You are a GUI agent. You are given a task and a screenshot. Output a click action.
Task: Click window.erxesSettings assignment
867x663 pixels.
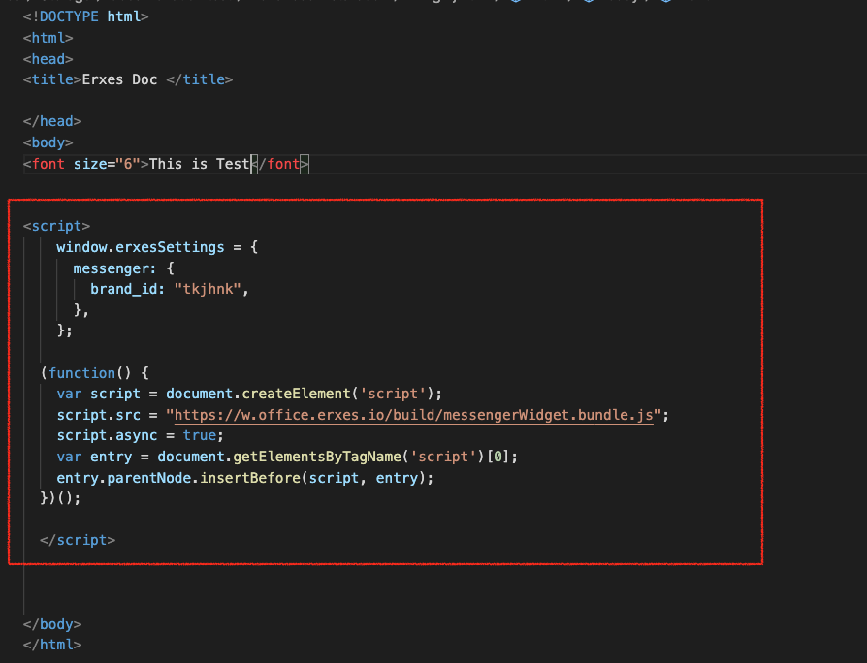[x=157, y=247]
